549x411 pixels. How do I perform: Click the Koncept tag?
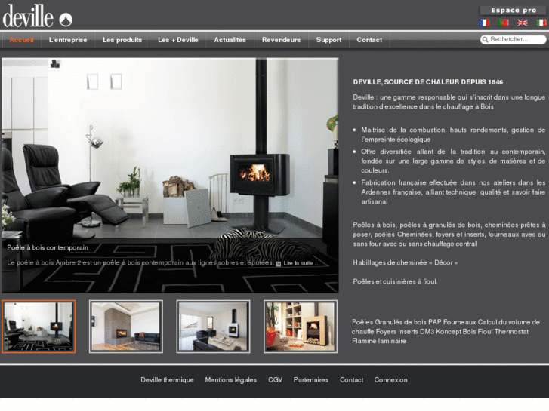click(x=449, y=332)
